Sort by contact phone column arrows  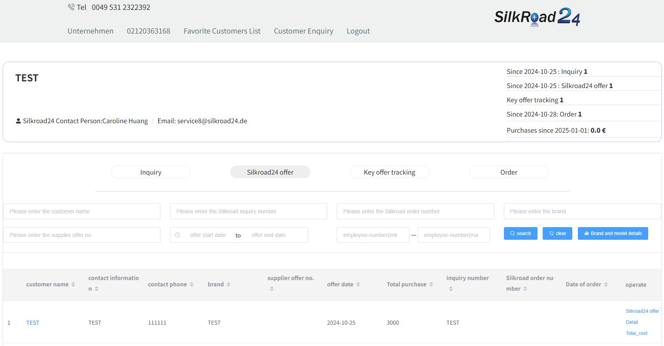pos(192,284)
